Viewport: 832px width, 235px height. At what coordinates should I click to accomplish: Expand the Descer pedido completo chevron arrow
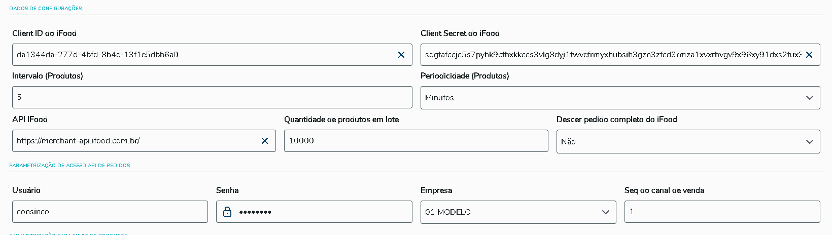click(810, 142)
